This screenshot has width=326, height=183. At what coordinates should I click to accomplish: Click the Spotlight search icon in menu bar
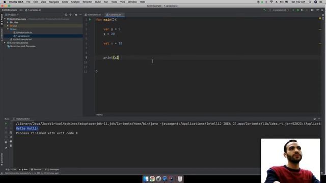point(310,2)
